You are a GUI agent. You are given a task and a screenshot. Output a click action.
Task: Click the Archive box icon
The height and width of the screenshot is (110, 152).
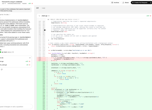click(x=112, y=3)
